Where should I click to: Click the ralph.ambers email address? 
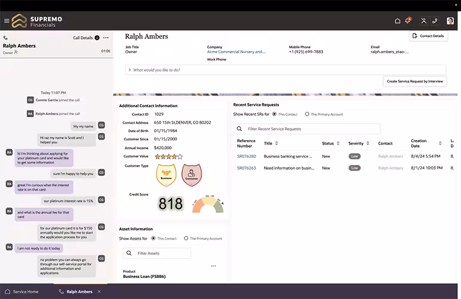(x=390, y=51)
